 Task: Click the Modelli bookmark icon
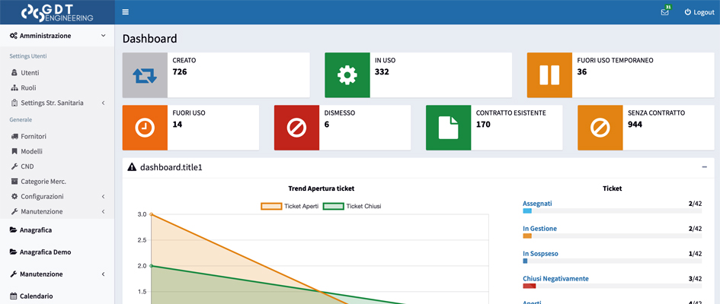tap(14, 151)
